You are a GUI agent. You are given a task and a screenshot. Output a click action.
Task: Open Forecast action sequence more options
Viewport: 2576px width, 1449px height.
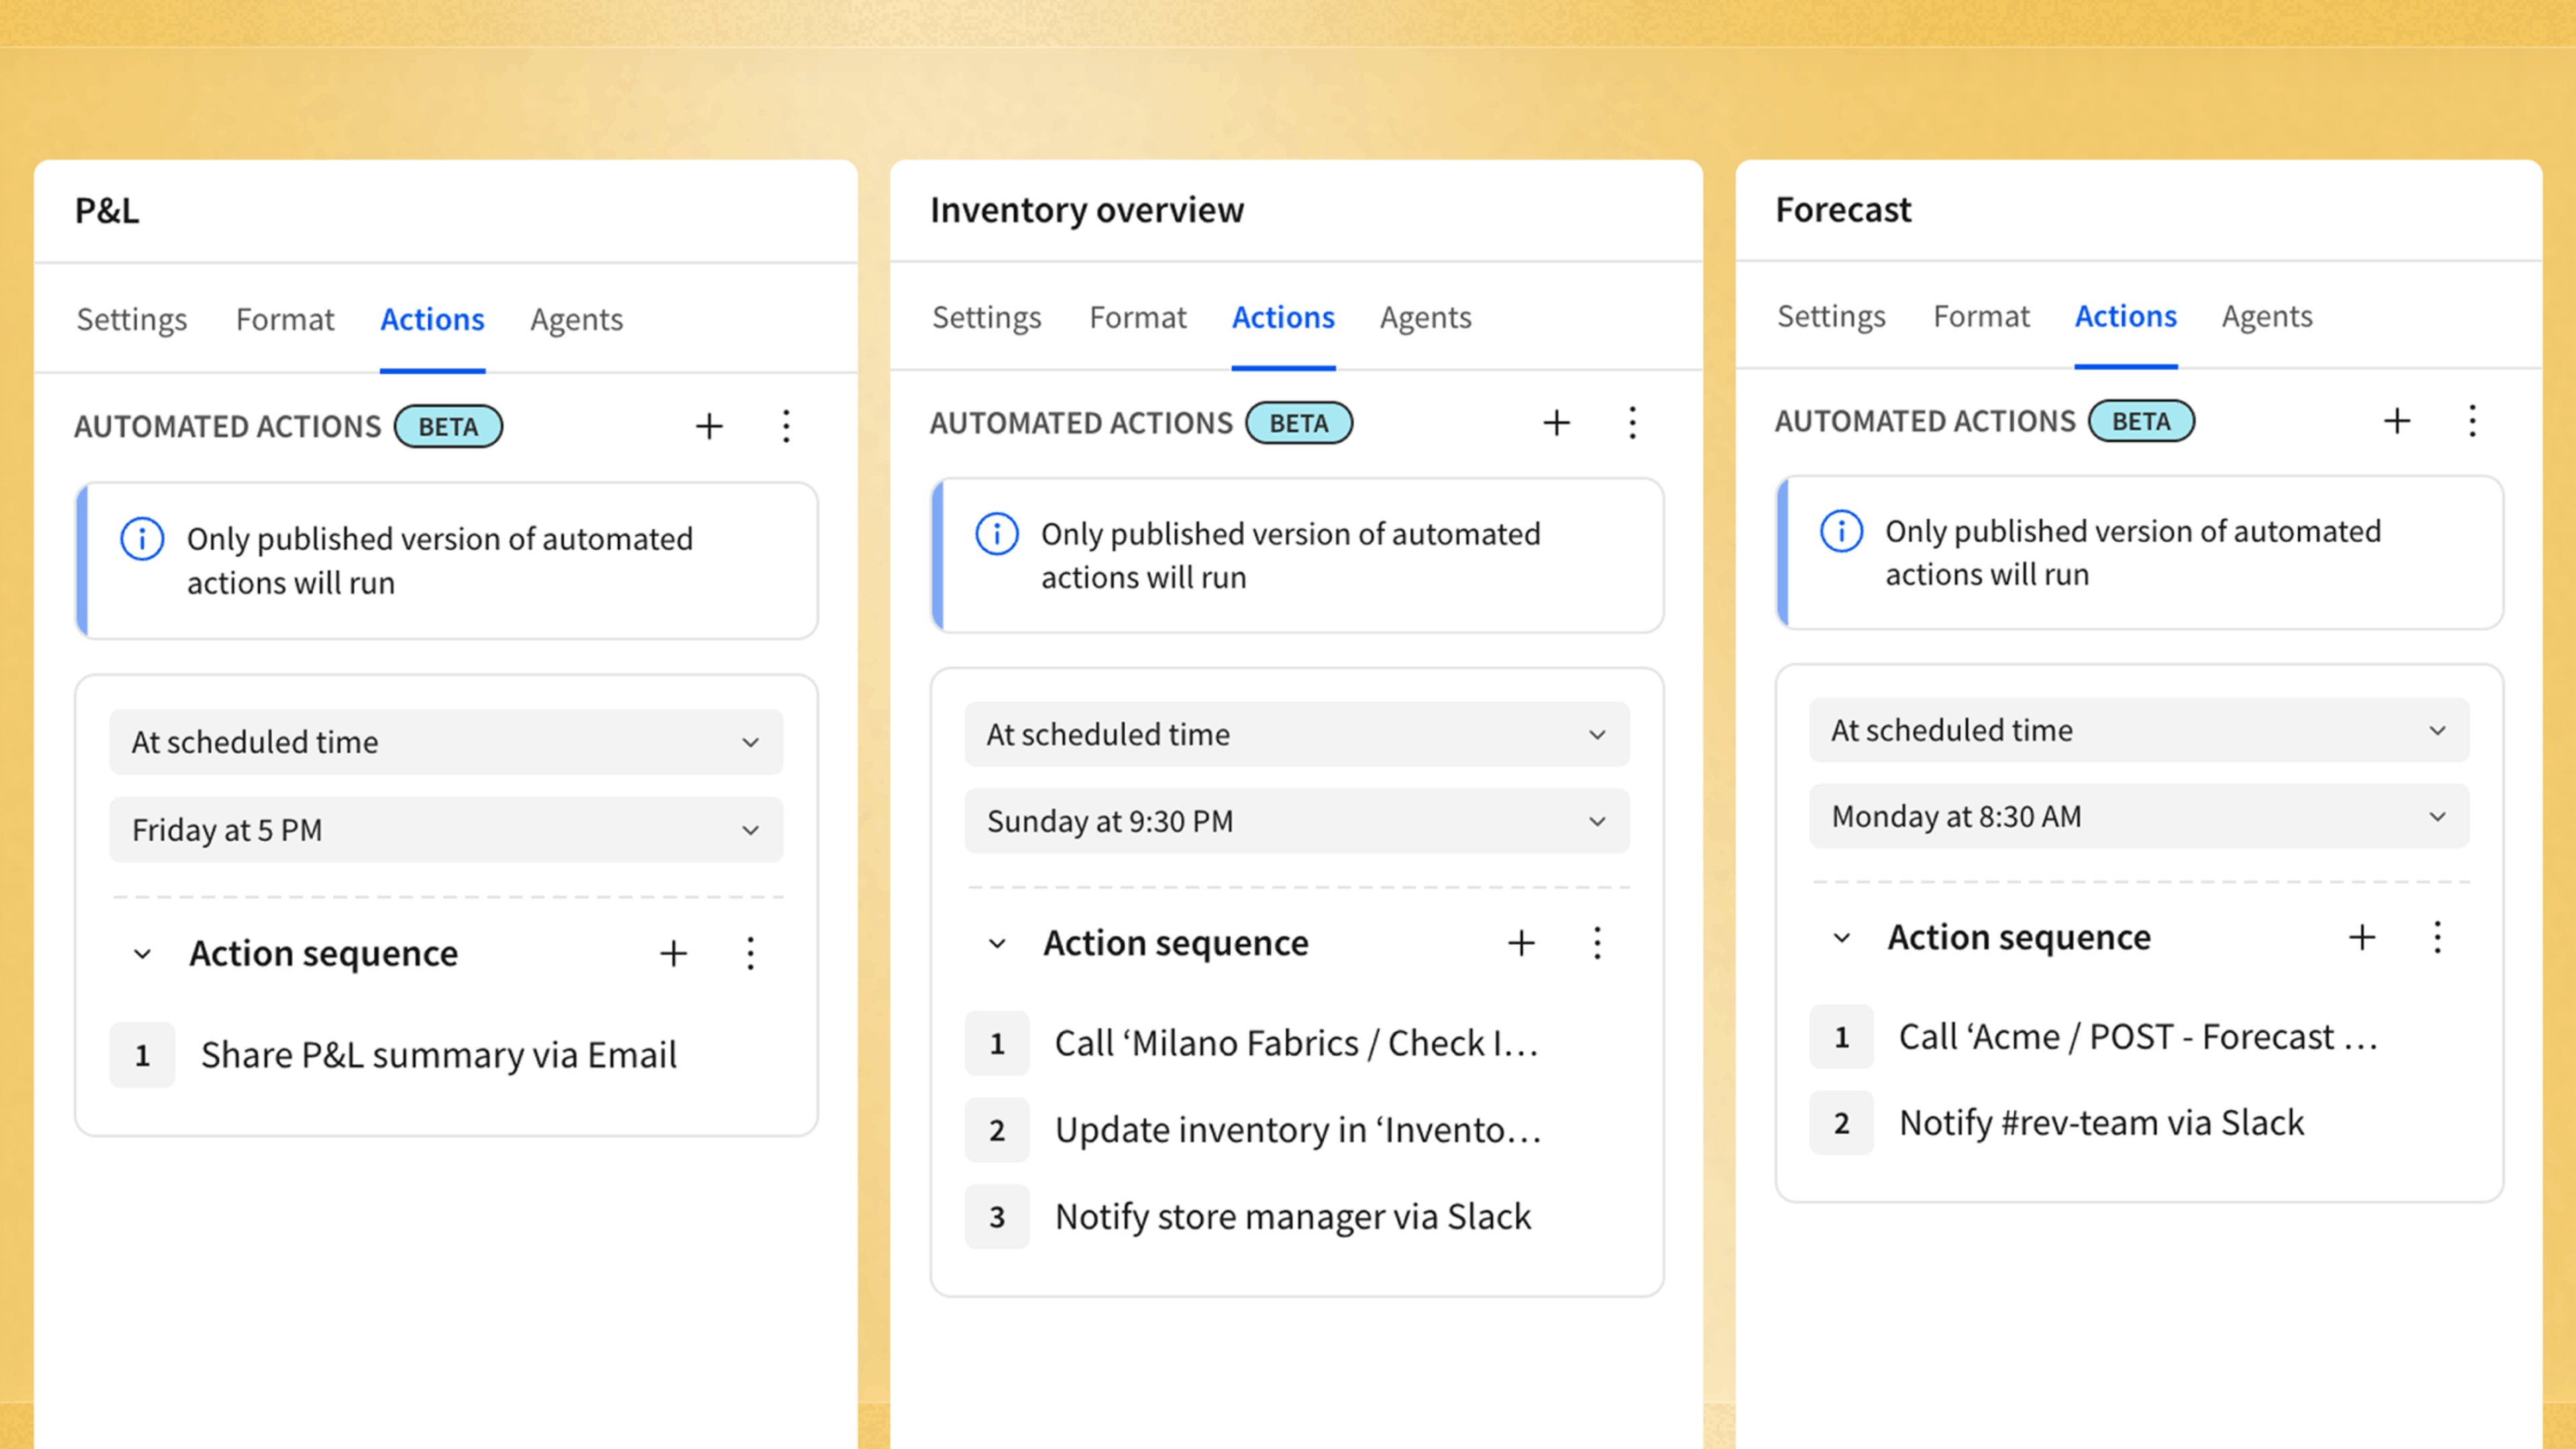point(2437,937)
